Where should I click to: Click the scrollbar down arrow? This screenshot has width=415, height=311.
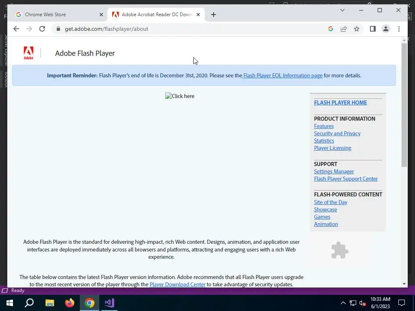coord(404,284)
